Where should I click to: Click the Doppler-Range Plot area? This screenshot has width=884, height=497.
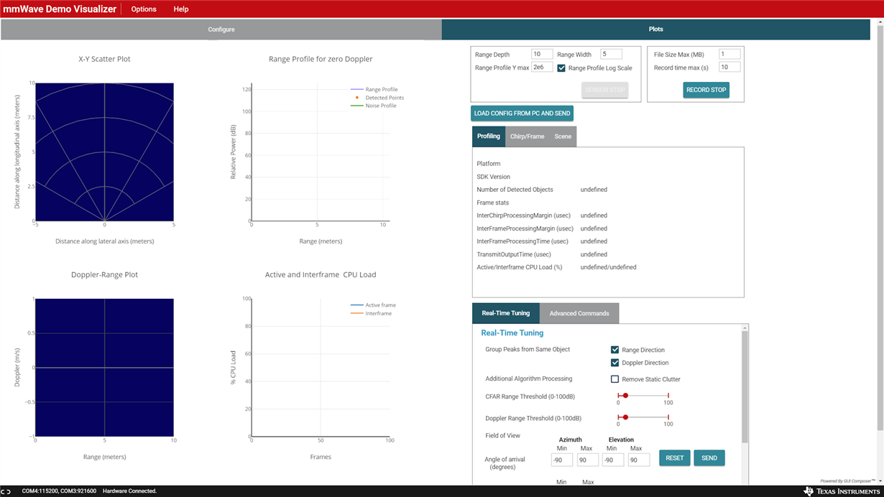tap(104, 367)
